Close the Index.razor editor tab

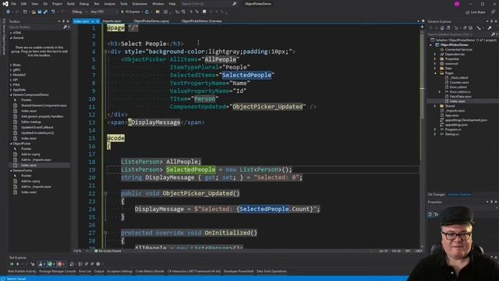(x=97, y=21)
